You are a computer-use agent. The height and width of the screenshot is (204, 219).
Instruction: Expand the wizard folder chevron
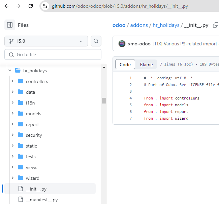point(12,178)
